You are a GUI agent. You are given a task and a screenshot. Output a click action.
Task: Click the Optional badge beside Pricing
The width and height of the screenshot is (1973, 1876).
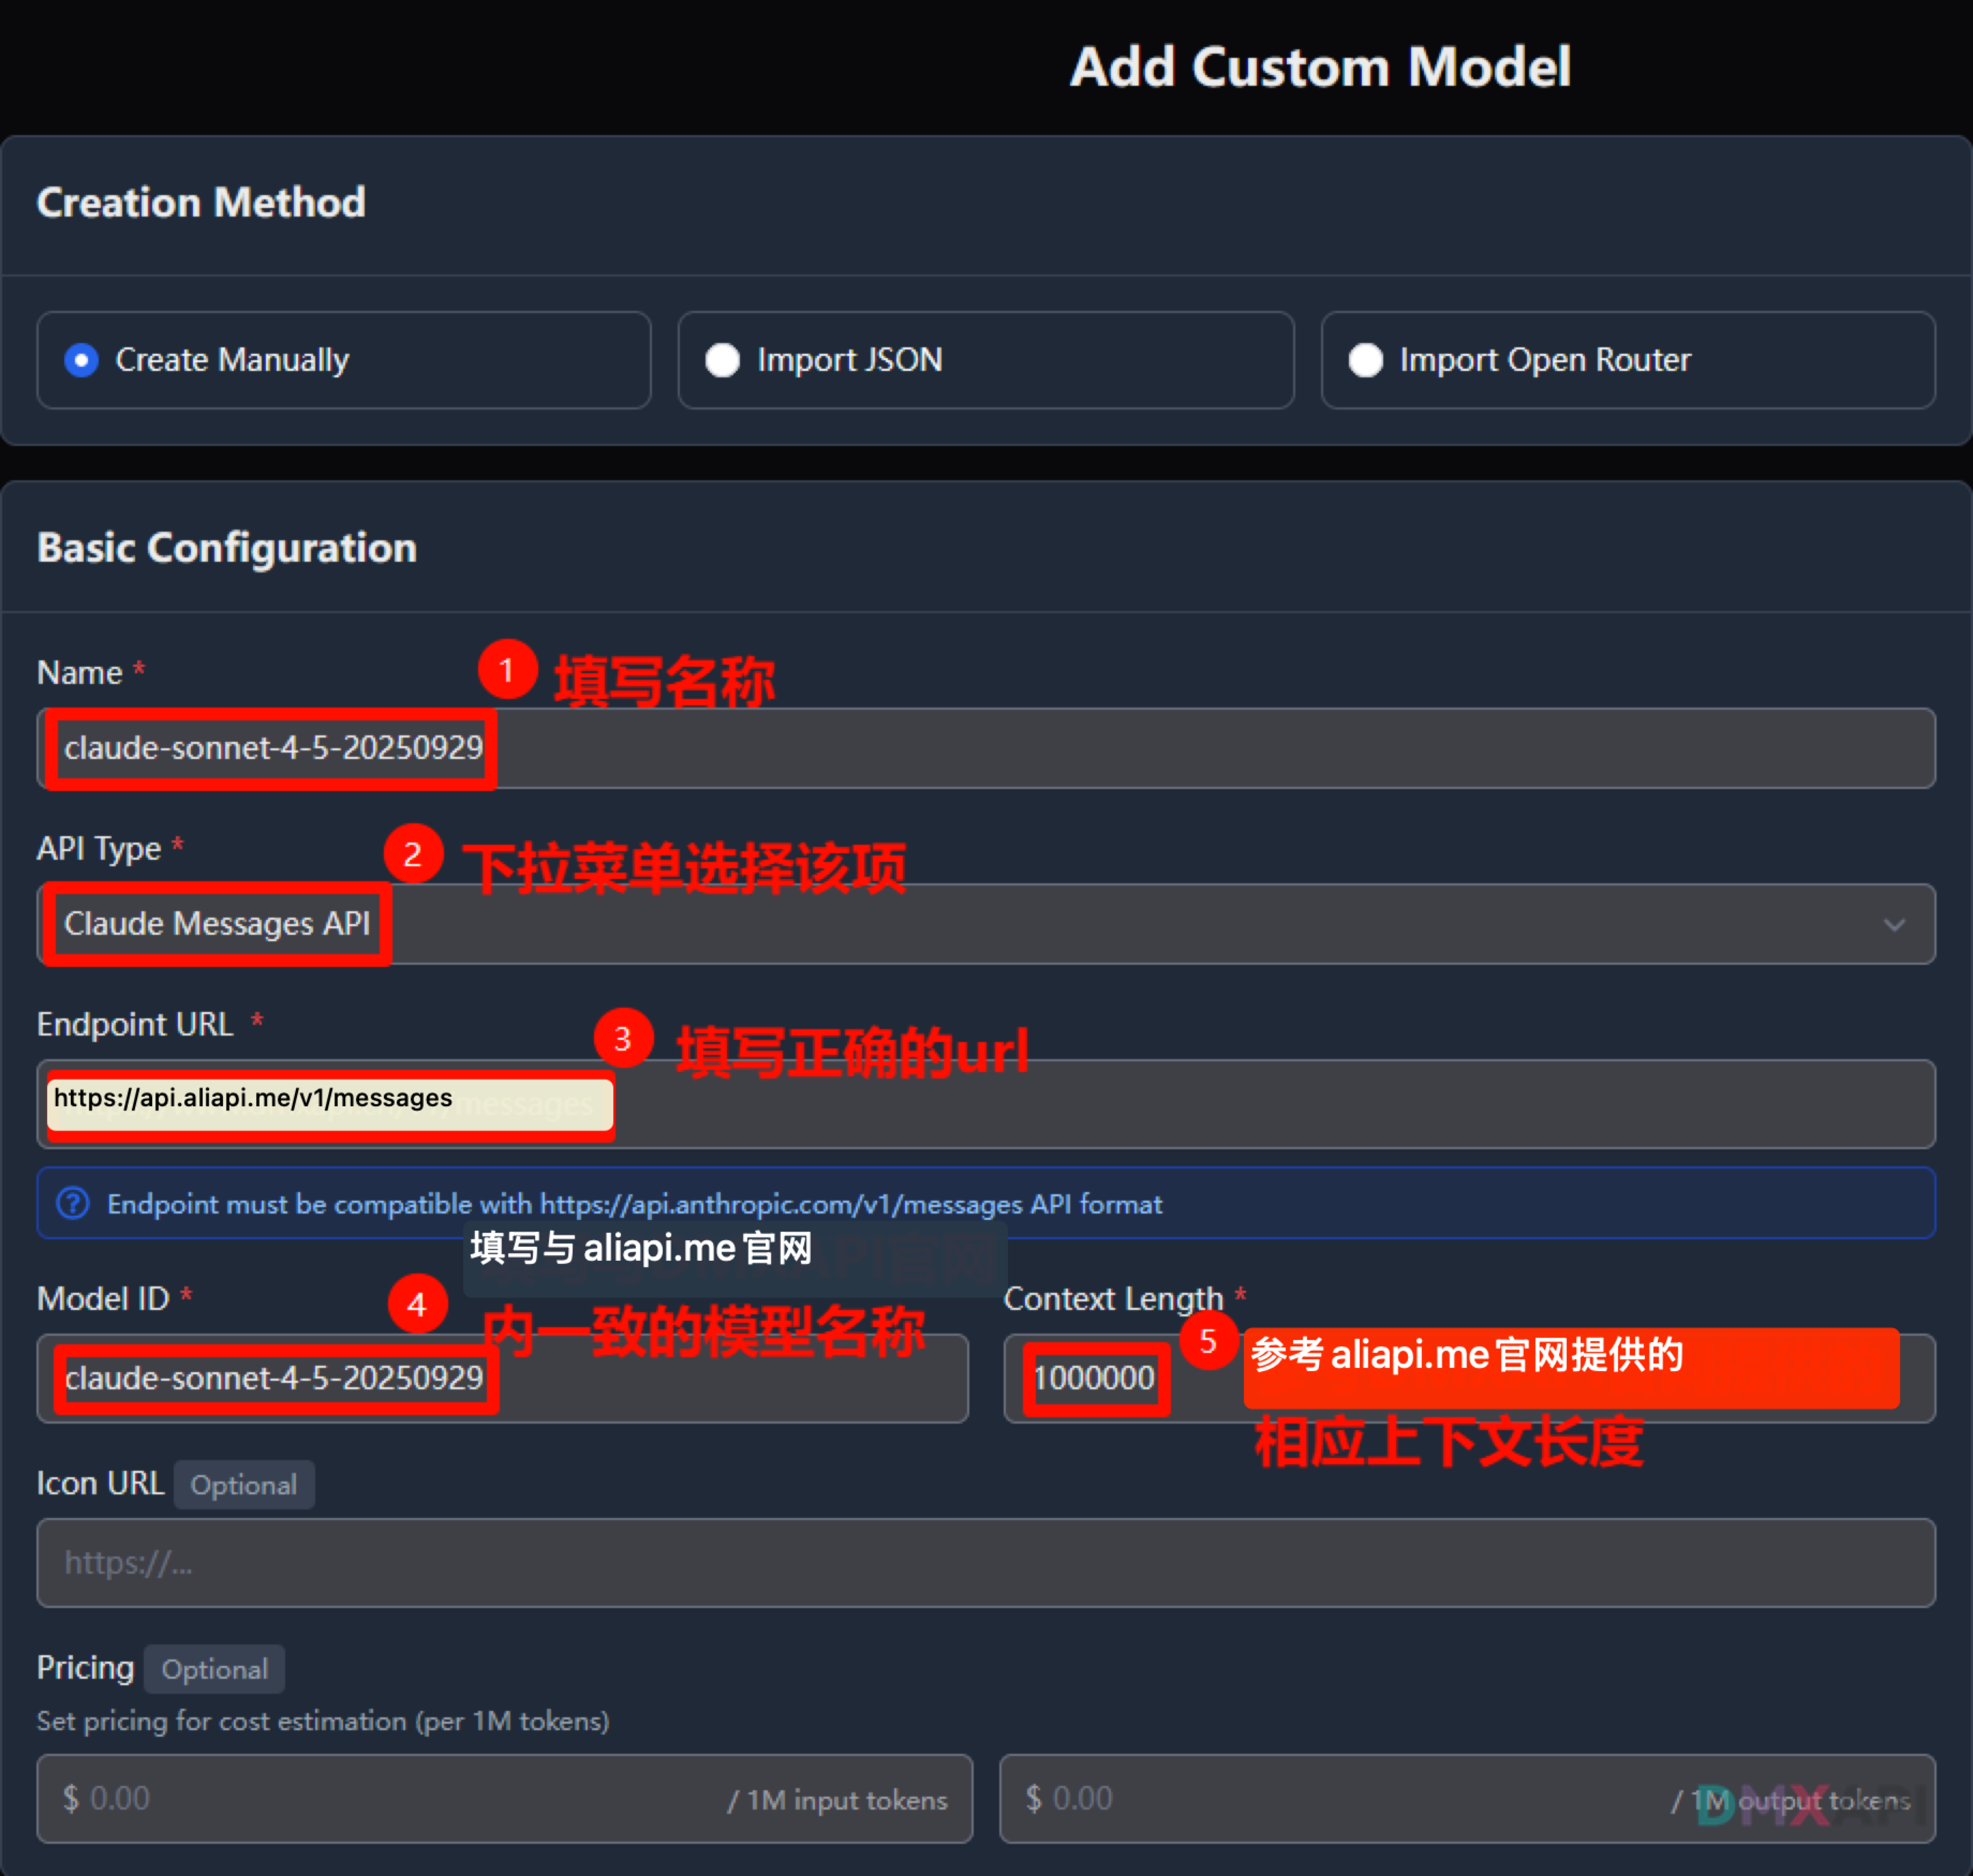click(x=214, y=1669)
